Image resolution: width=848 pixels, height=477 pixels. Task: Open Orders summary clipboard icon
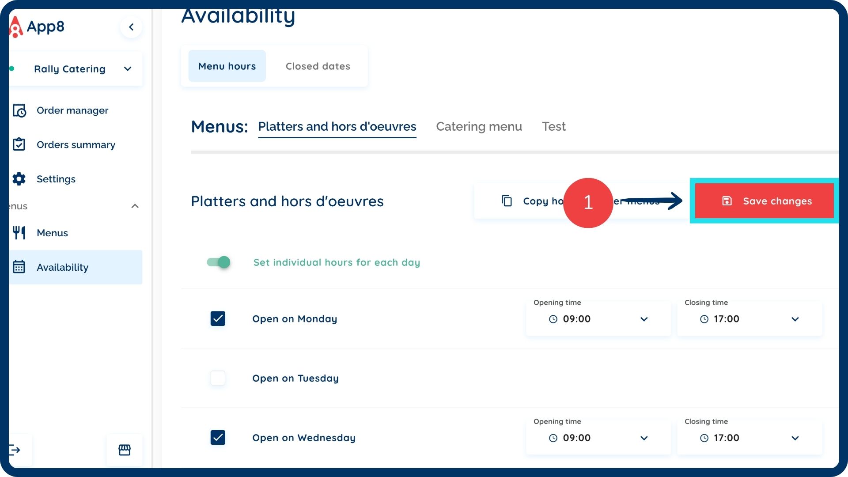tap(19, 144)
